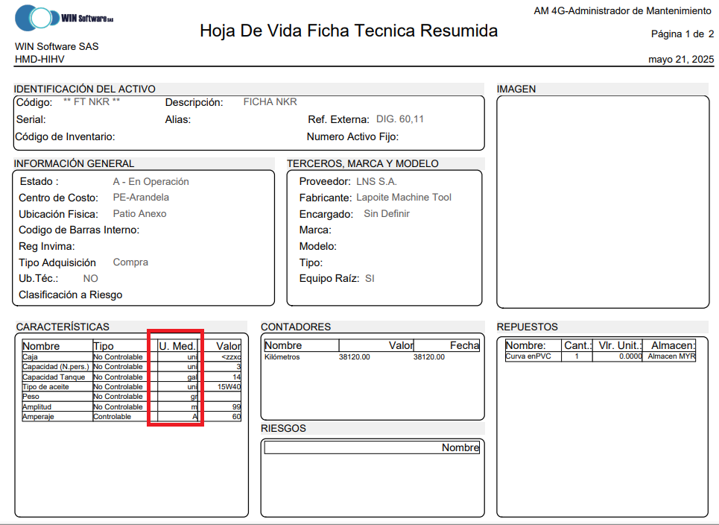Click the 'Kilómetros' counter row
This screenshot has width=719, height=525.
(x=372, y=356)
